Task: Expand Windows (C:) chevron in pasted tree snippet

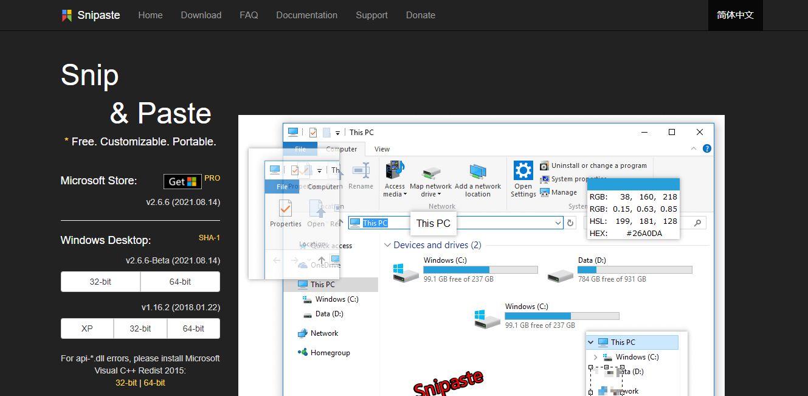Action: coord(595,357)
